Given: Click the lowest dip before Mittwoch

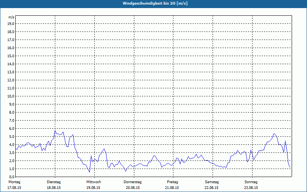Looking at the screenshot, I should click(89, 172).
